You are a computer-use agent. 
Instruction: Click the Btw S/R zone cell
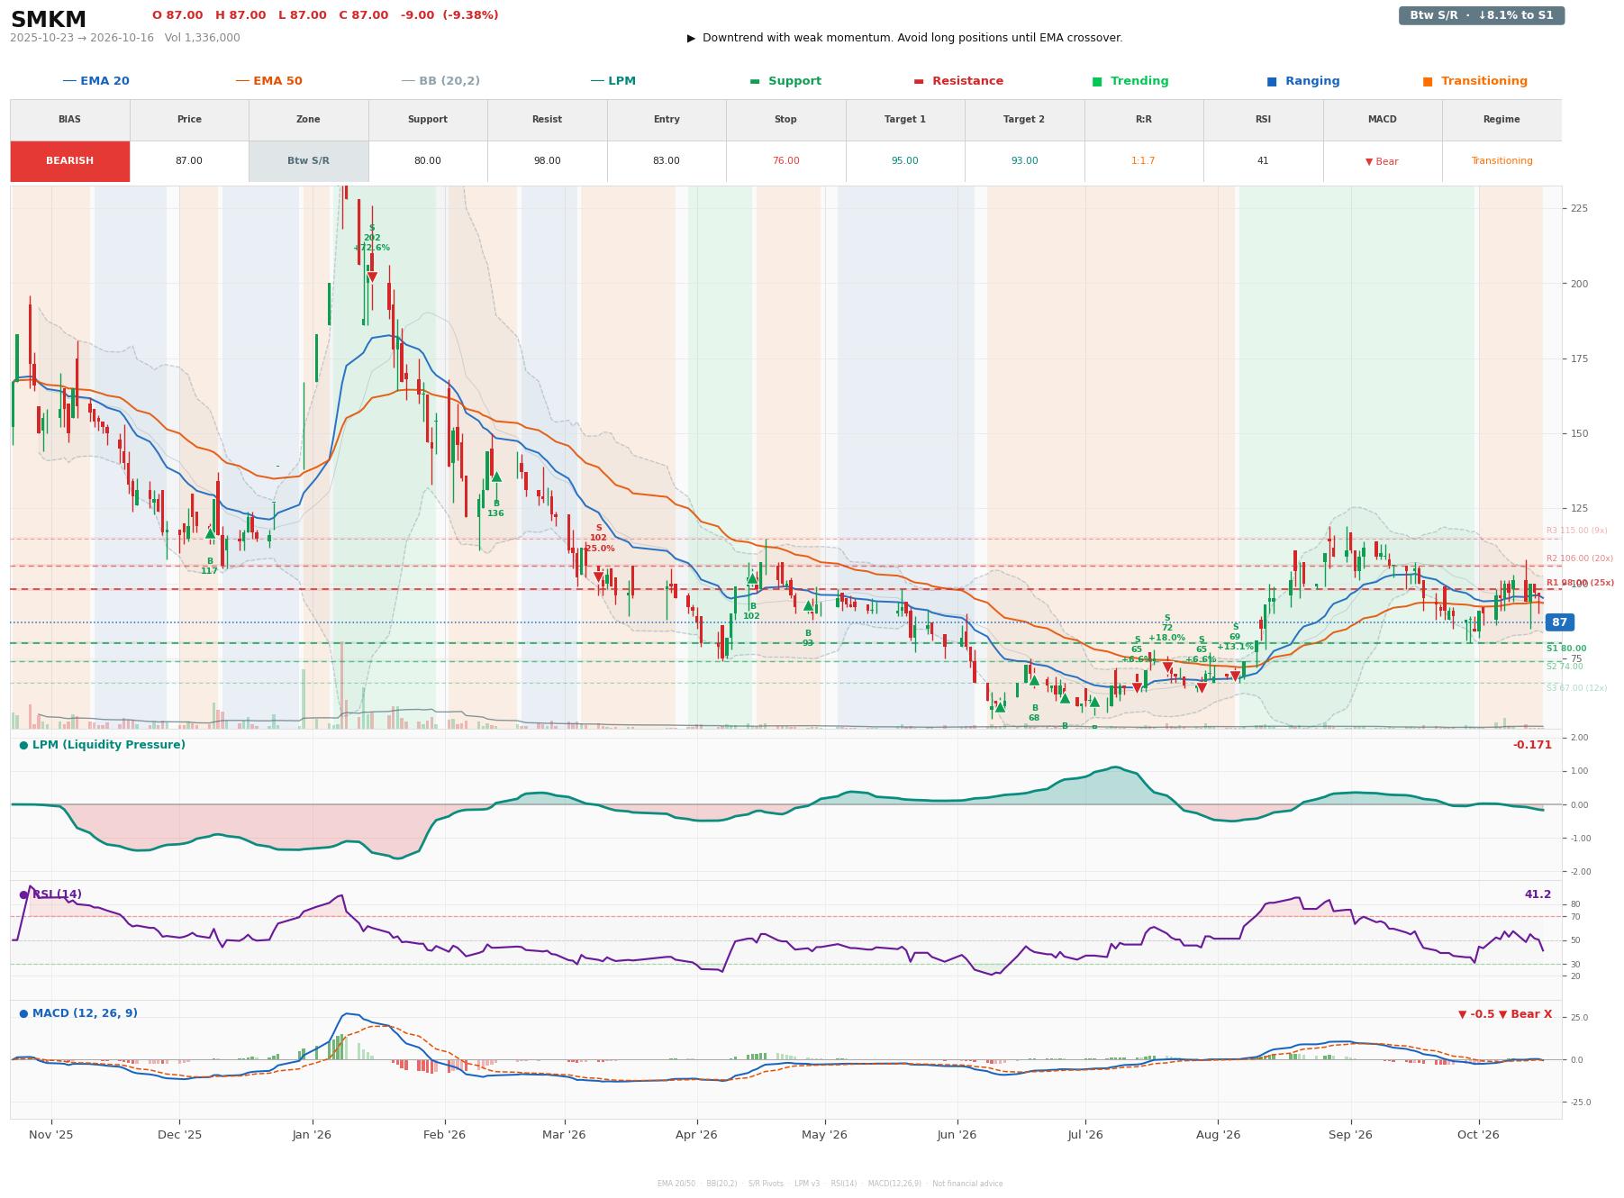tap(308, 161)
